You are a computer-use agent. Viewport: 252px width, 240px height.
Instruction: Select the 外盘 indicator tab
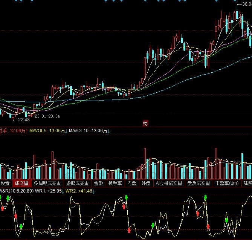(x=146, y=183)
